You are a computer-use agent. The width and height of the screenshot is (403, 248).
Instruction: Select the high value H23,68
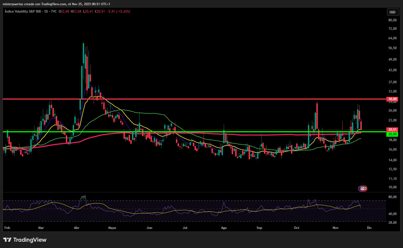click(x=76, y=11)
